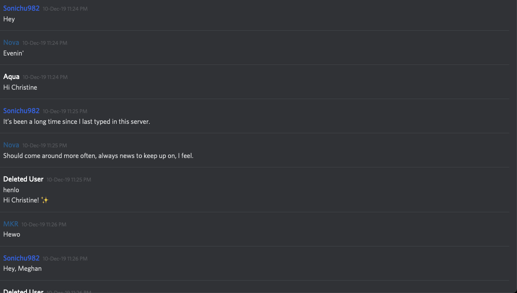
Task: Select the "Evenin'" message text
Action: (x=13, y=53)
